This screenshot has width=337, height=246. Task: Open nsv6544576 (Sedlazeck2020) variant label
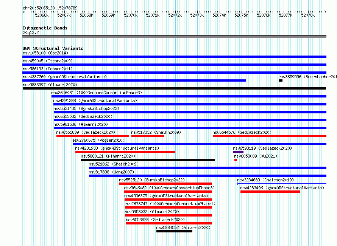coord(242,132)
